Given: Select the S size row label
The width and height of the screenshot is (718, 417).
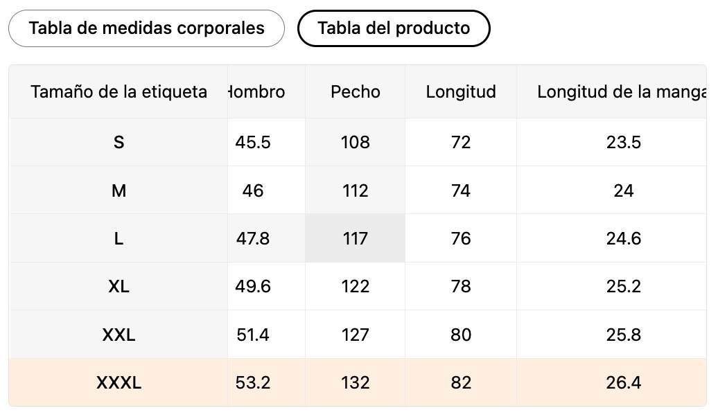Looking at the screenshot, I should tap(119, 142).
